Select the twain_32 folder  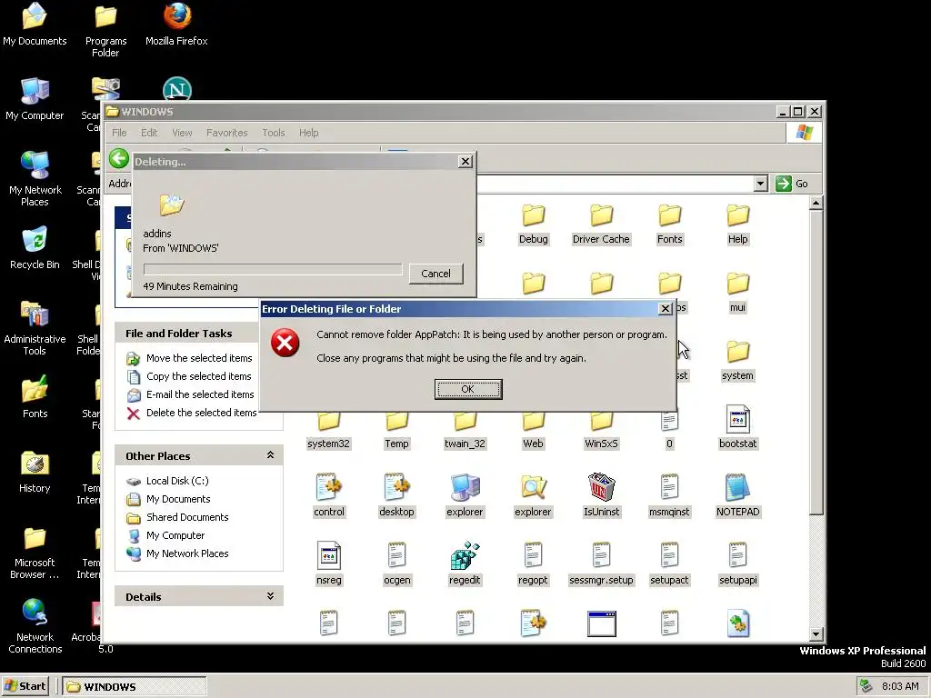click(x=465, y=432)
